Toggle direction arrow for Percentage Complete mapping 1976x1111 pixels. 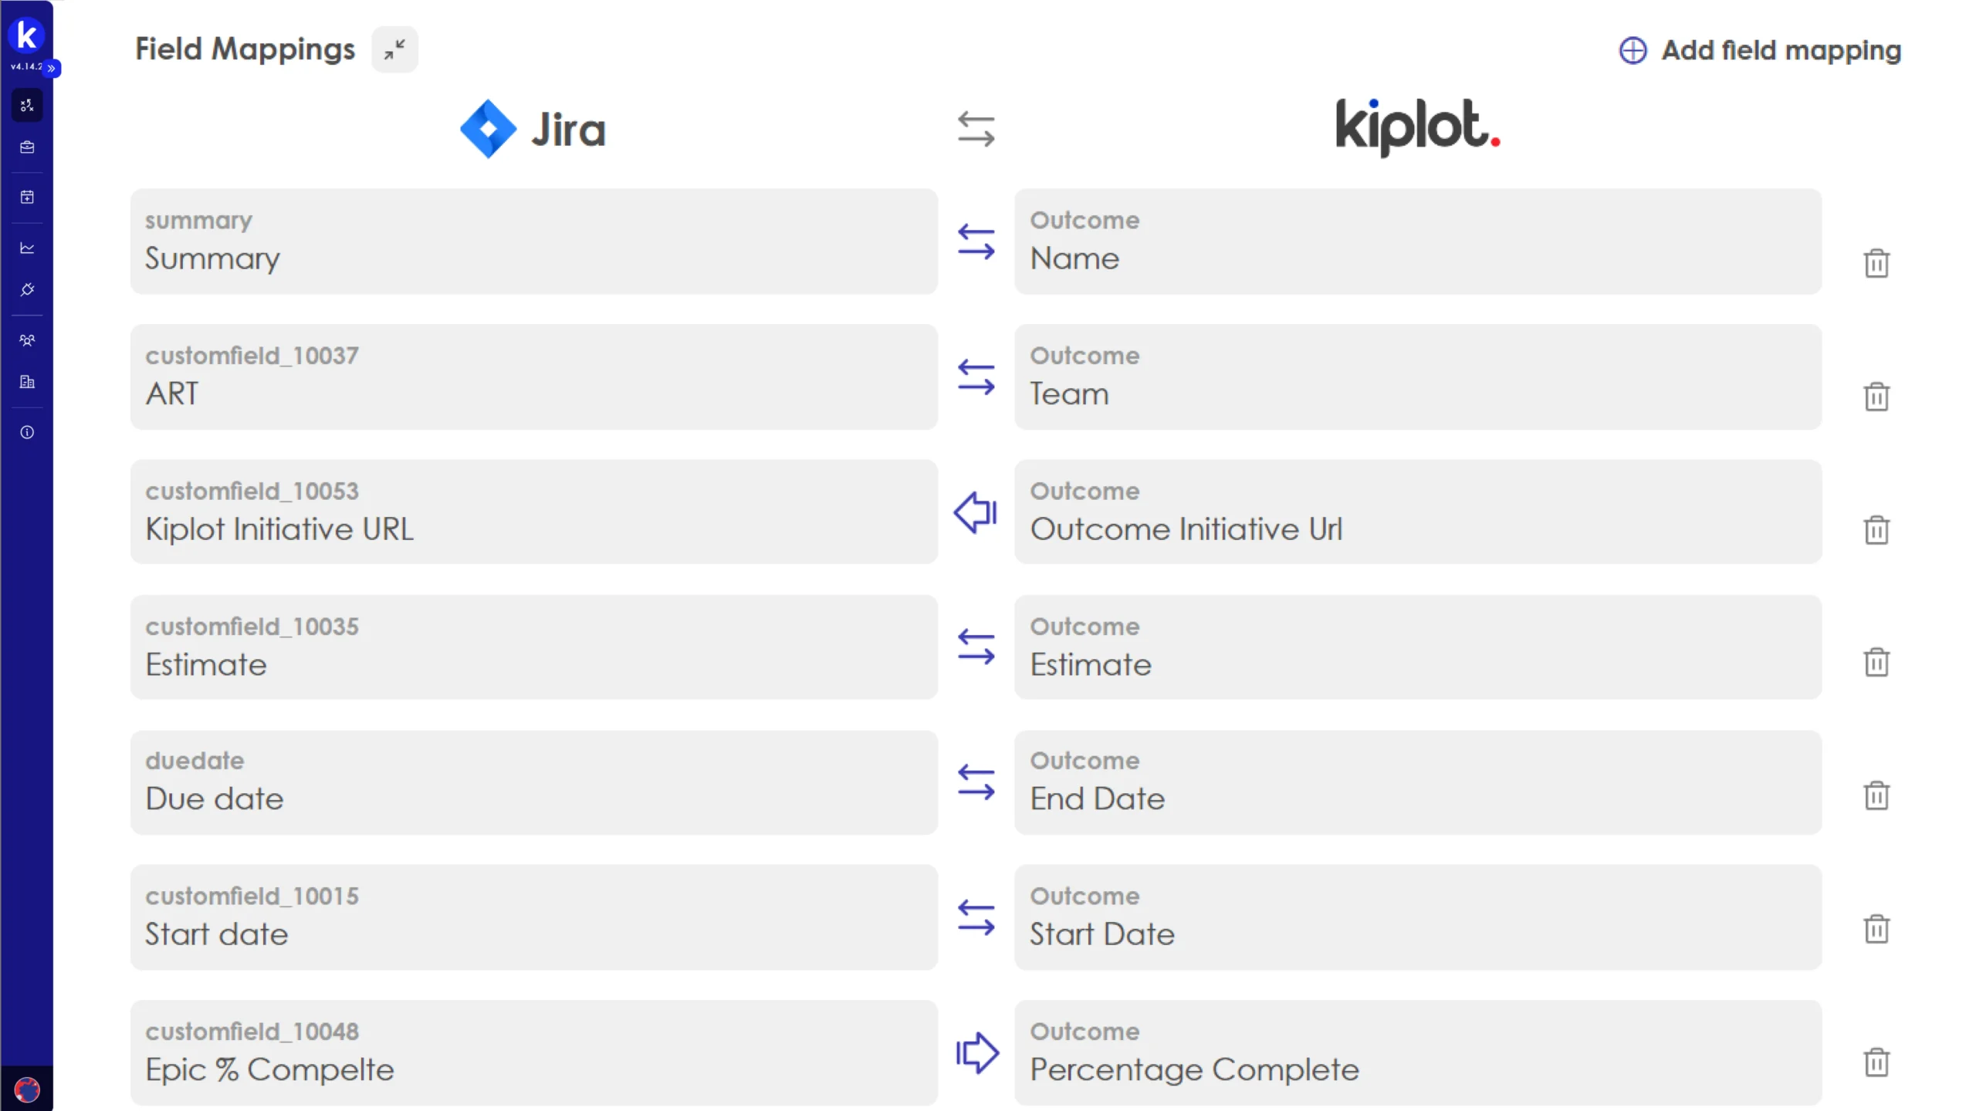pyautogui.click(x=976, y=1053)
